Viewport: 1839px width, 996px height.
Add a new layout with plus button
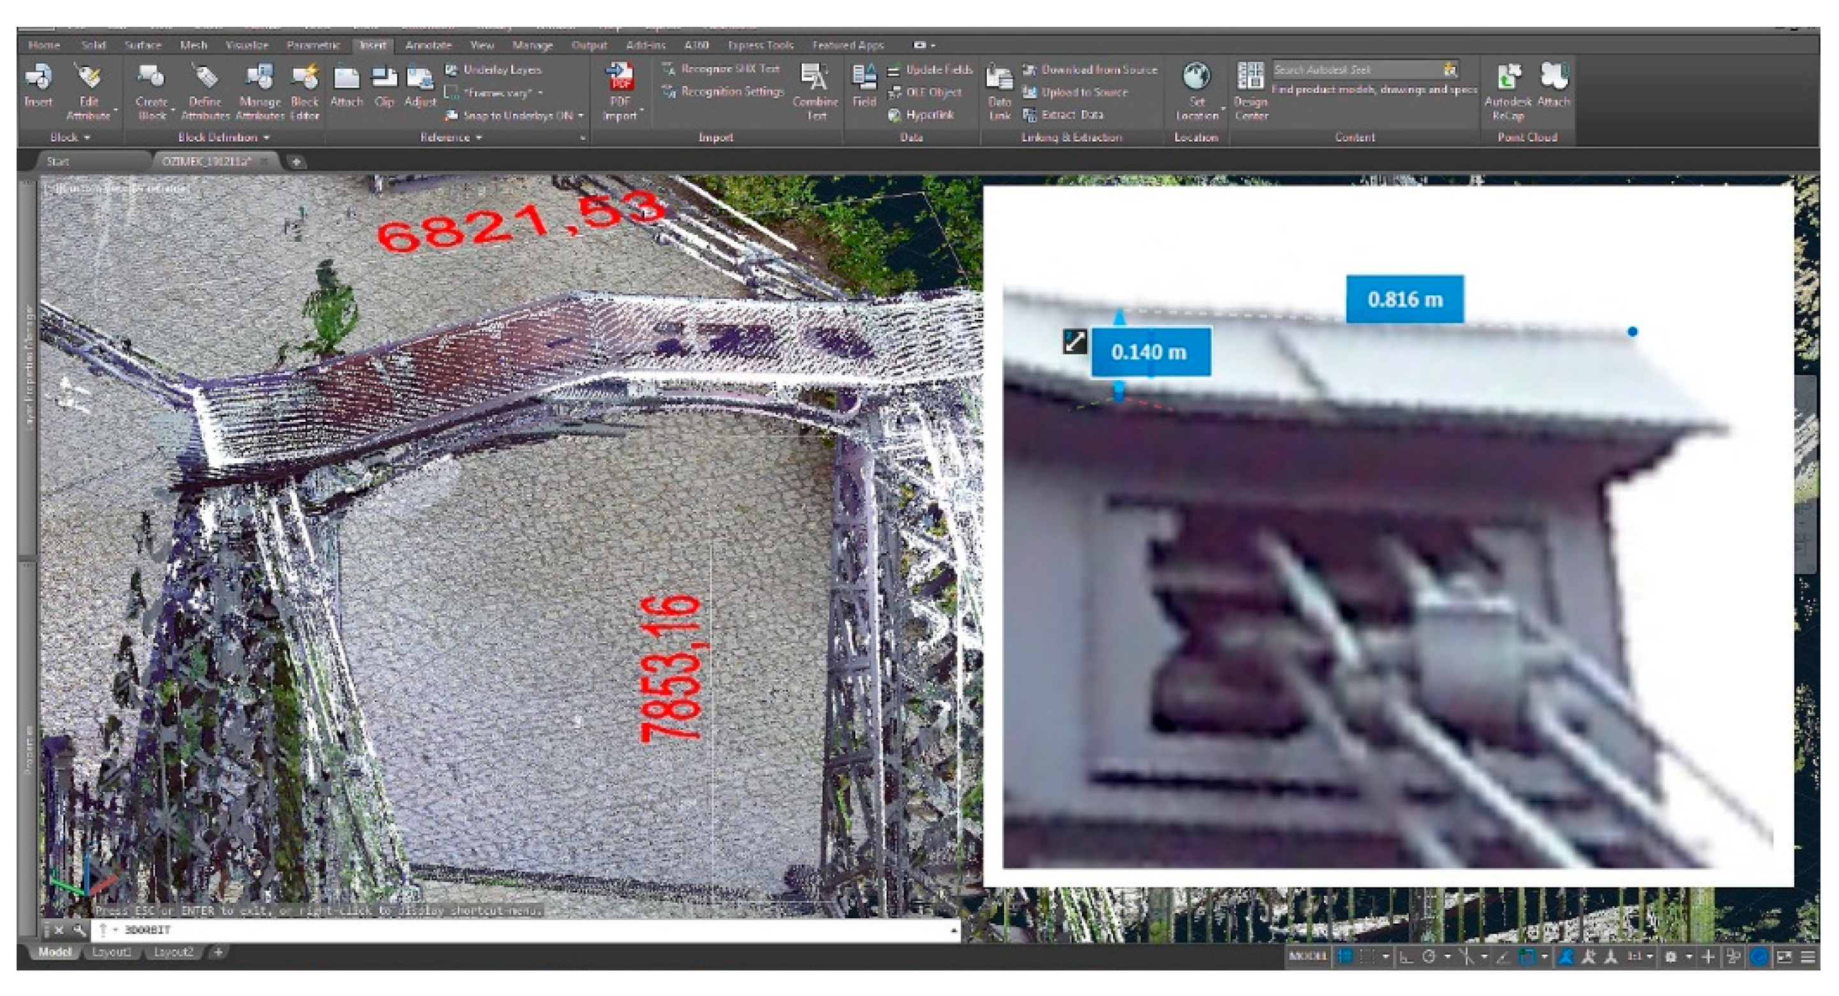218,952
